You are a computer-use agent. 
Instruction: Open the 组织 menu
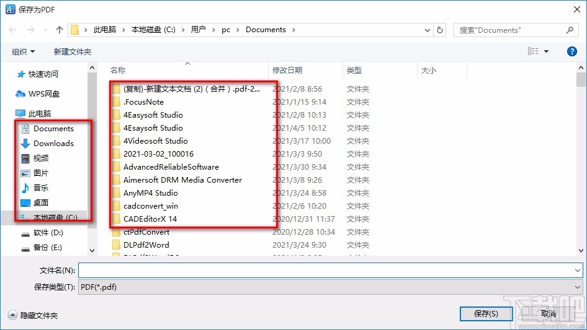(x=23, y=51)
